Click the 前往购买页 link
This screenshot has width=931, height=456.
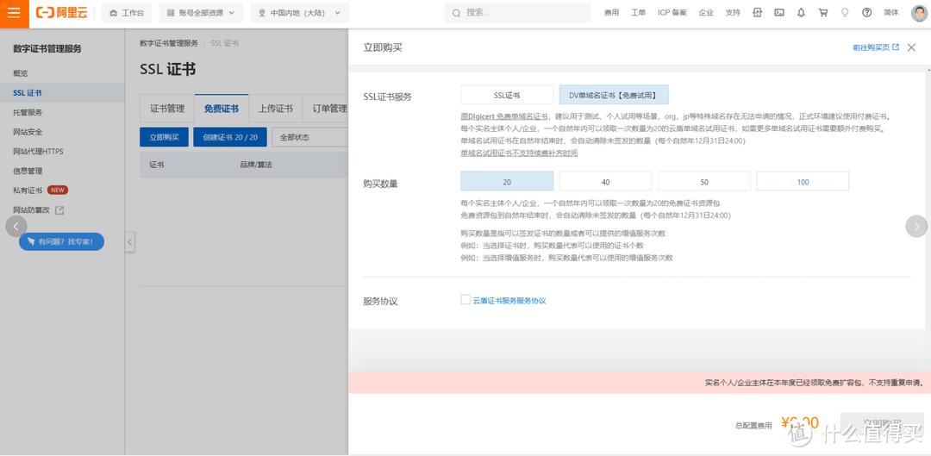(875, 47)
